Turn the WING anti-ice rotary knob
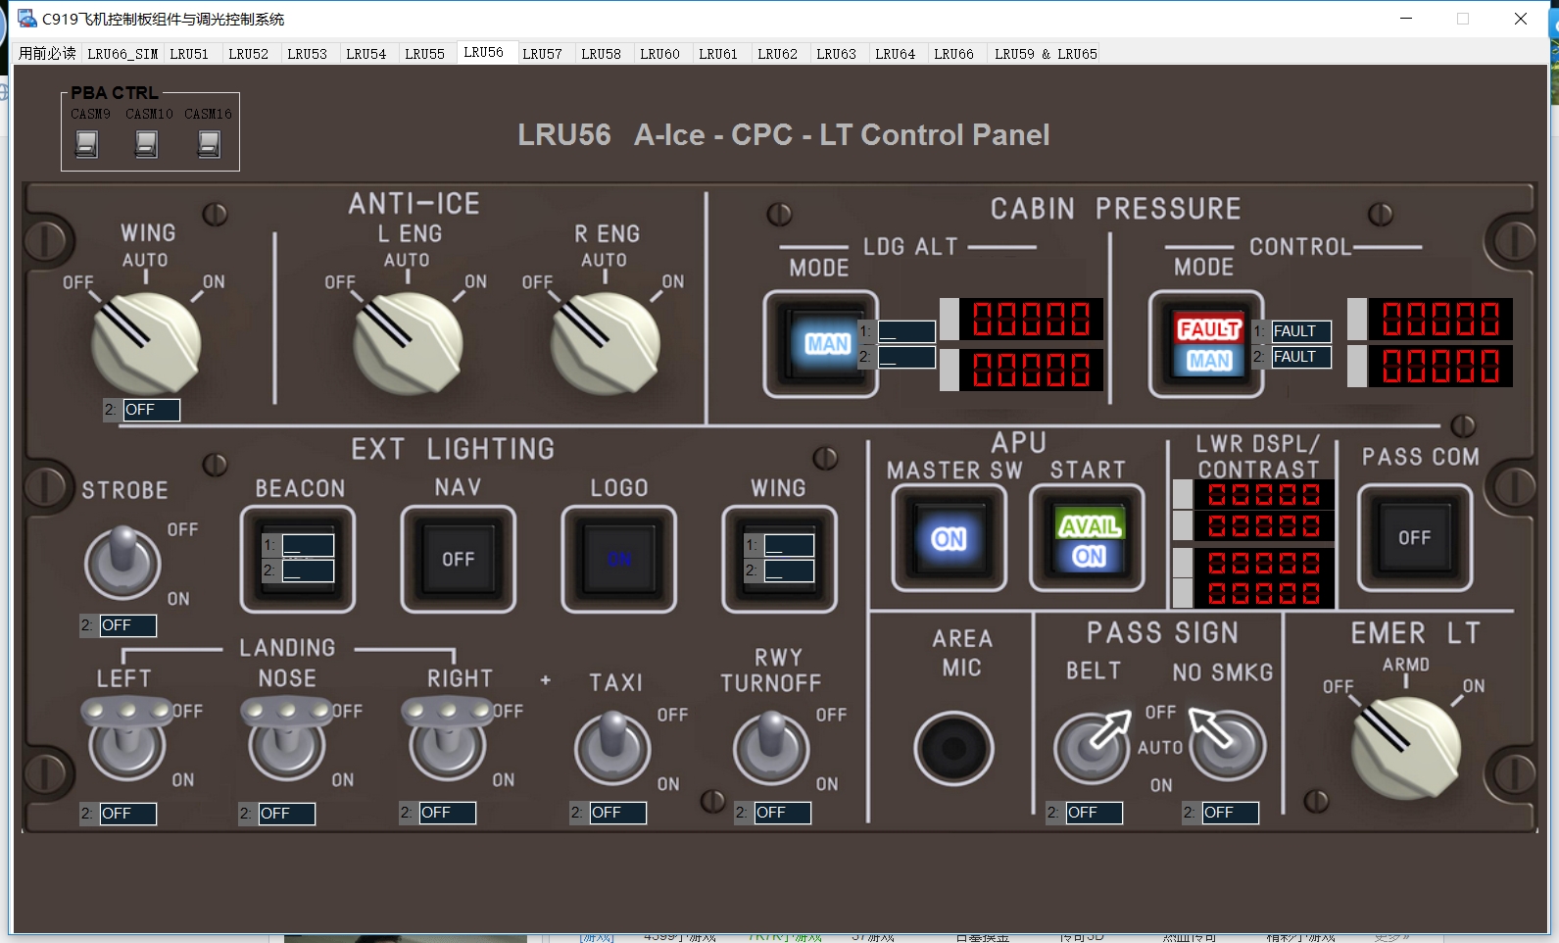Viewport: 1559px width, 943px height. [146, 341]
